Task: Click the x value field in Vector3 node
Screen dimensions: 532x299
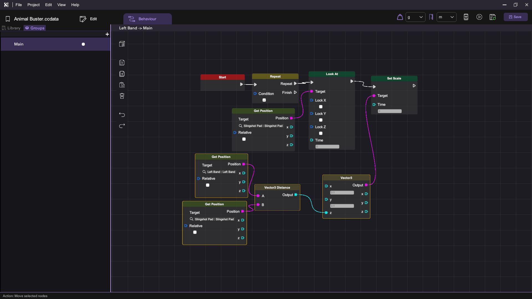Action: (342, 193)
